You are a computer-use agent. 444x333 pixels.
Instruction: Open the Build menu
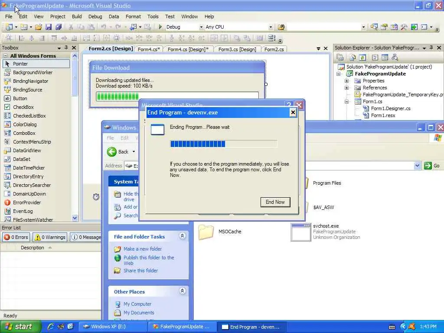[x=77, y=16]
